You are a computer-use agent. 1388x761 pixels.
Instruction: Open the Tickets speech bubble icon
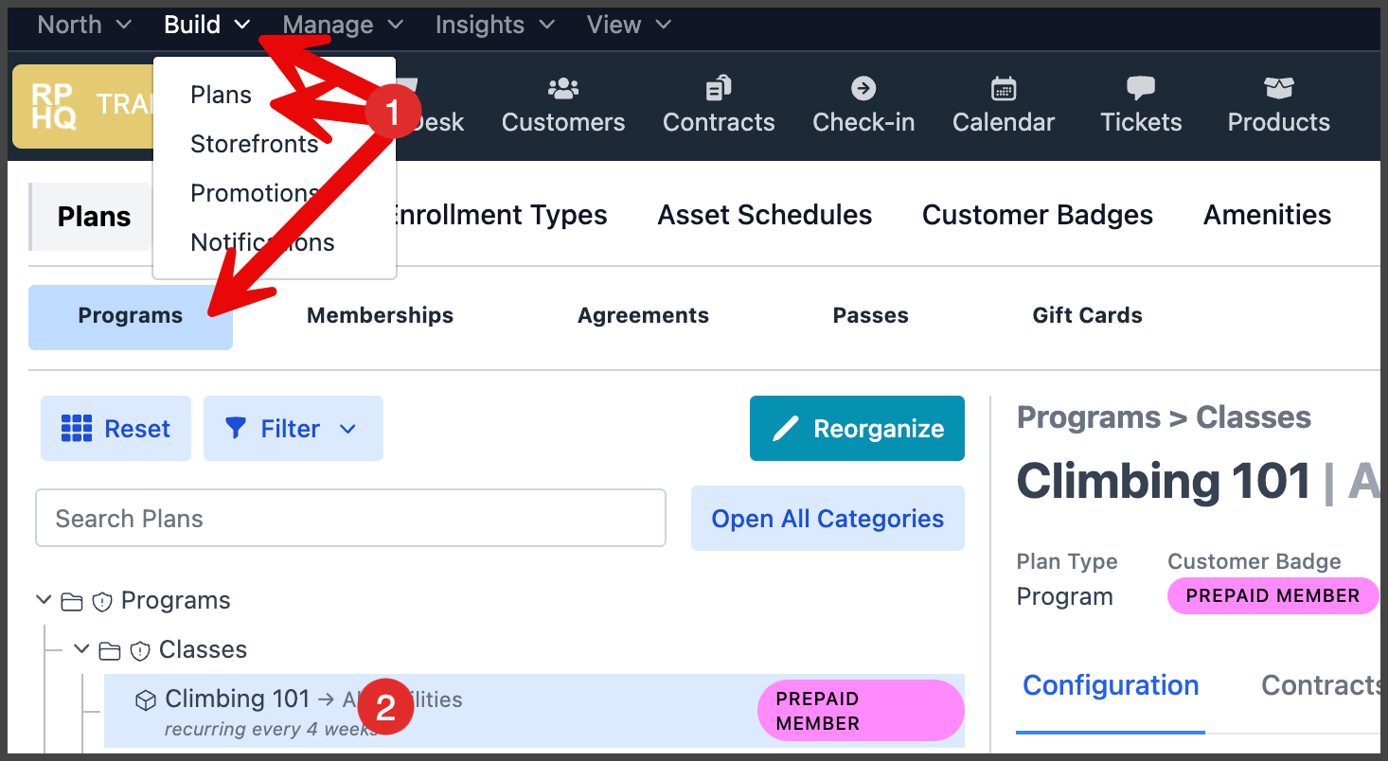point(1141,89)
